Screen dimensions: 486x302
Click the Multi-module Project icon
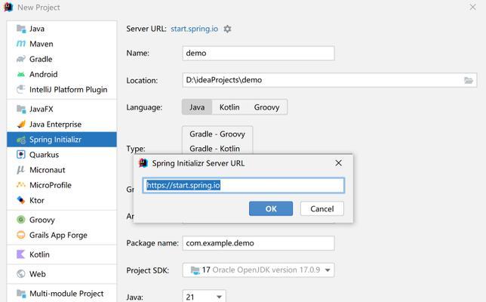click(21, 294)
